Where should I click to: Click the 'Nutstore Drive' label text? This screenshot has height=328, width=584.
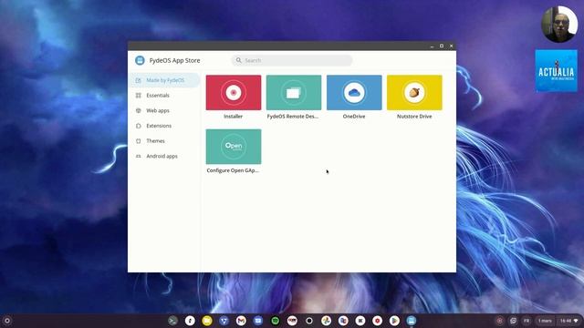414,117
